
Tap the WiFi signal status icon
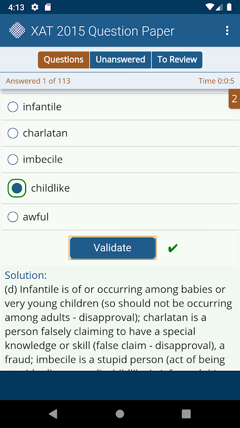point(210,7)
